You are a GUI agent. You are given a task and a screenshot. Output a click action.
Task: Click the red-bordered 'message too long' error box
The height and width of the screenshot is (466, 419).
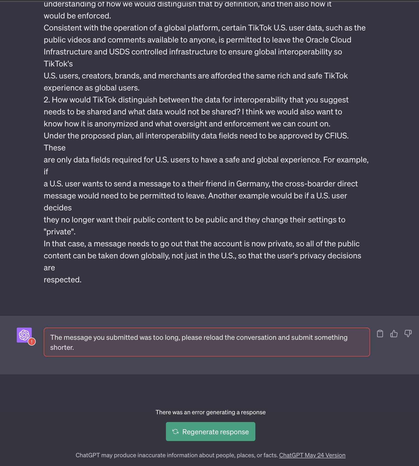pyautogui.click(x=206, y=342)
